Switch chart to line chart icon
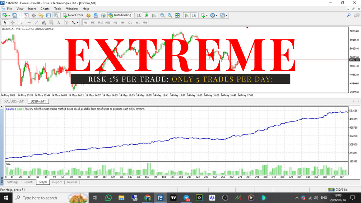 (154, 15)
